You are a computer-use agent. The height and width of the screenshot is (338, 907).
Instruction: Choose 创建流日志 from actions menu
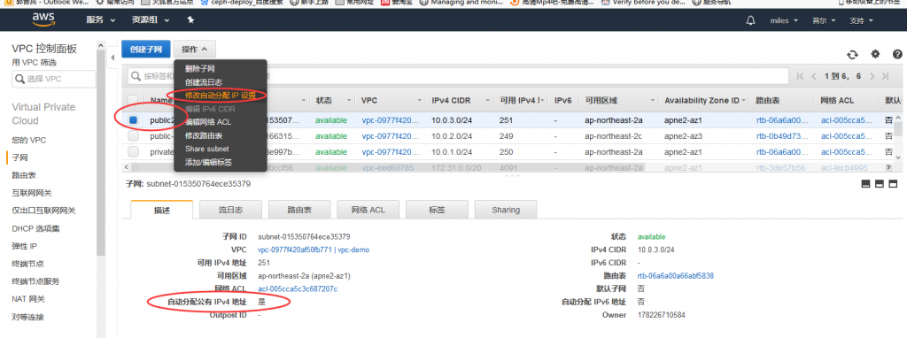(x=204, y=82)
